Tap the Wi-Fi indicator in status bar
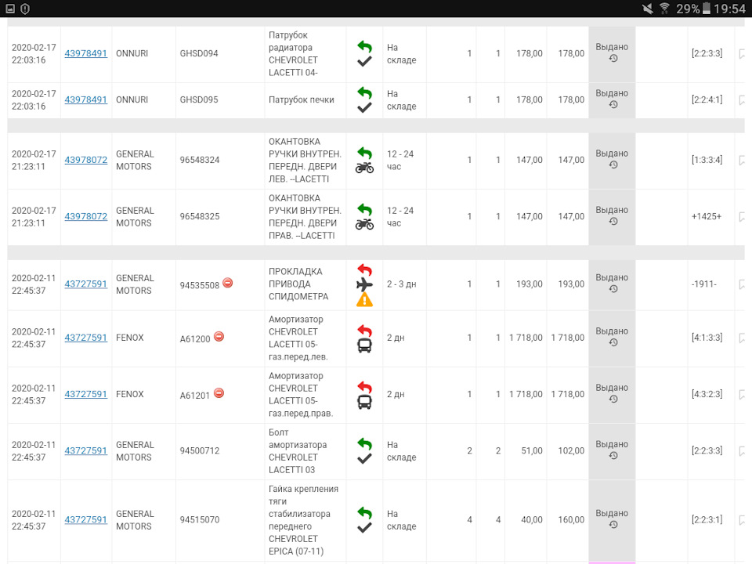Viewport: 752px width, 564px height. tap(665, 9)
